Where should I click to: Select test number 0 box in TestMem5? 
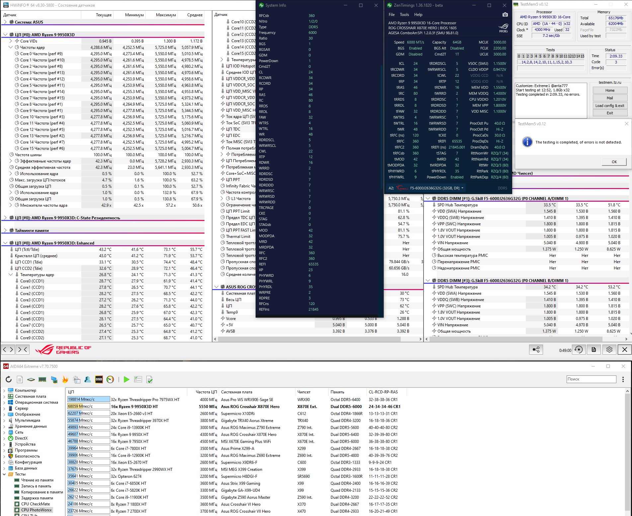pos(519,56)
